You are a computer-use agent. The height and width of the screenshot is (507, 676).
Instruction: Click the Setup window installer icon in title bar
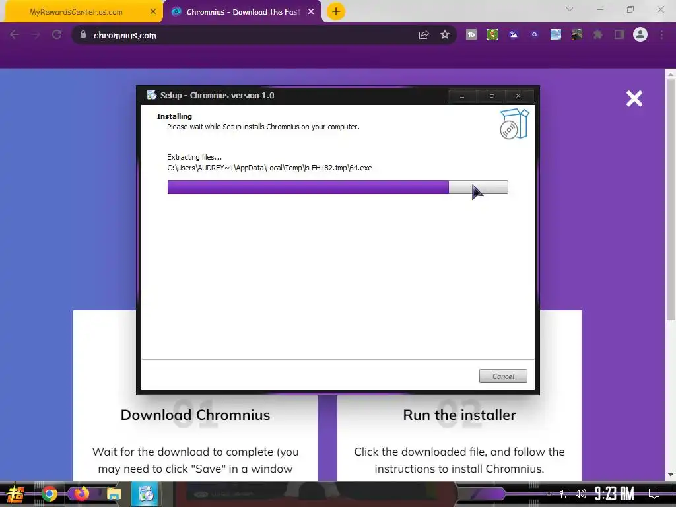coord(151,95)
